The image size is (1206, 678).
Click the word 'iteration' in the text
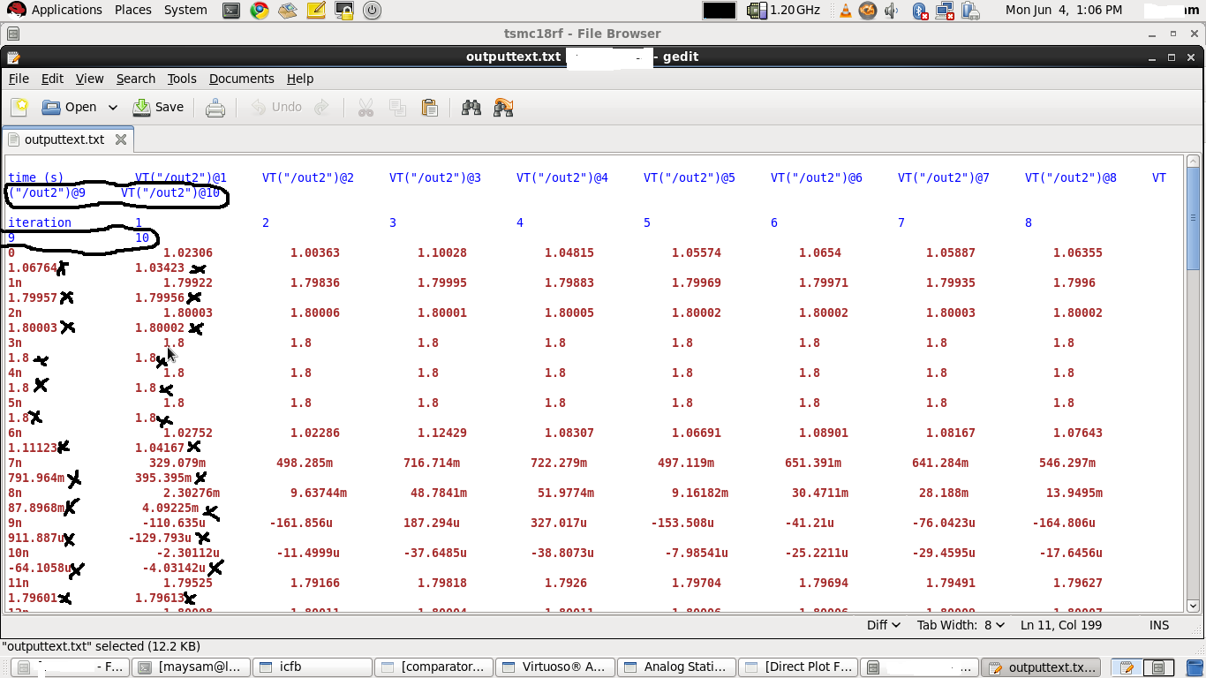[40, 222]
